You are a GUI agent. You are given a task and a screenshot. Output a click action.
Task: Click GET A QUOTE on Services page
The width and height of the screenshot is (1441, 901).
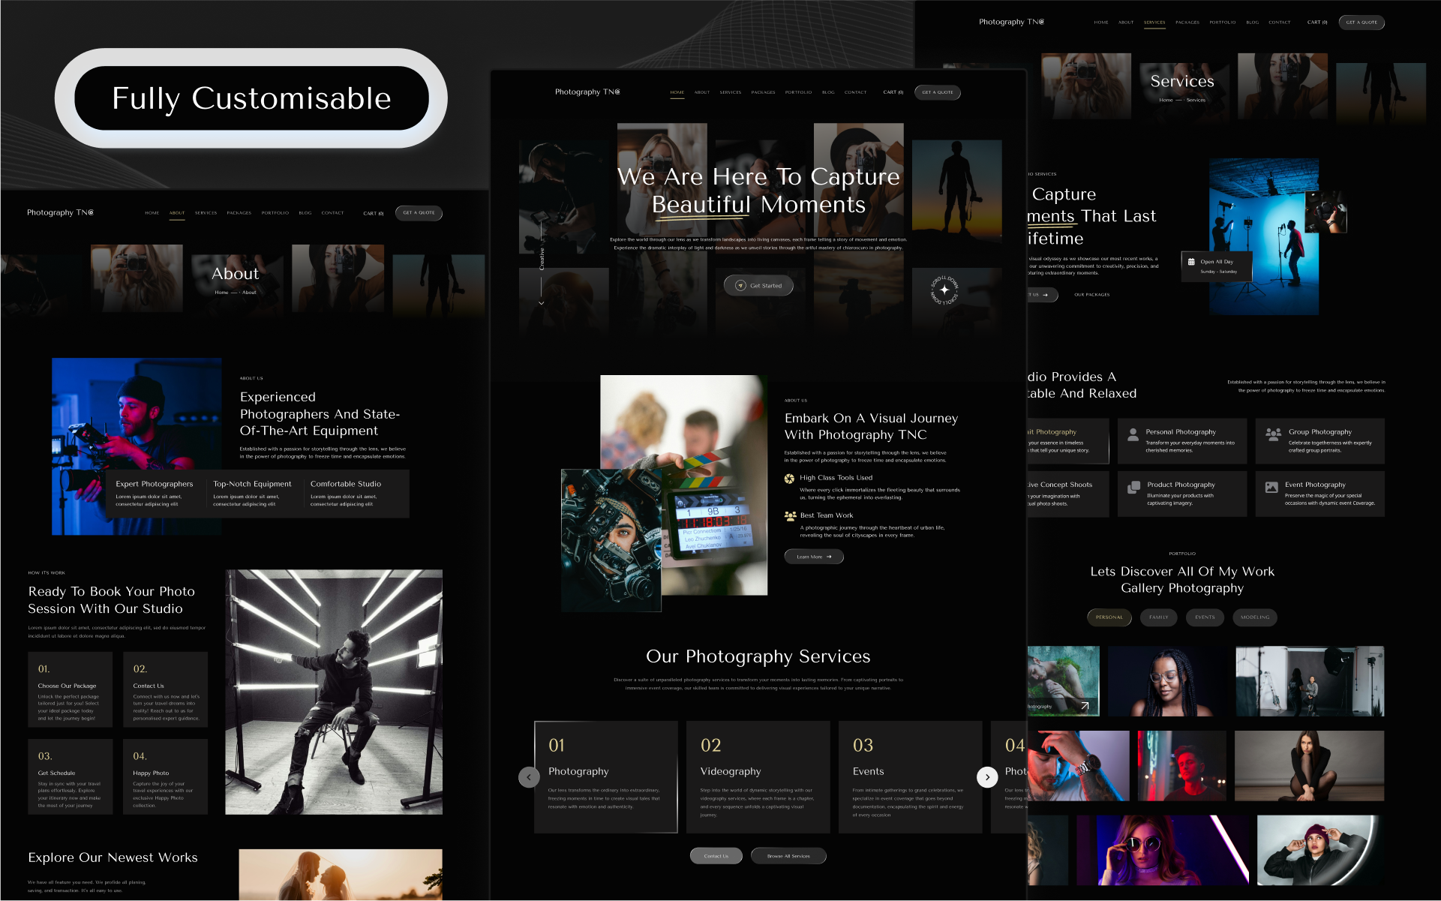pos(1361,23)
